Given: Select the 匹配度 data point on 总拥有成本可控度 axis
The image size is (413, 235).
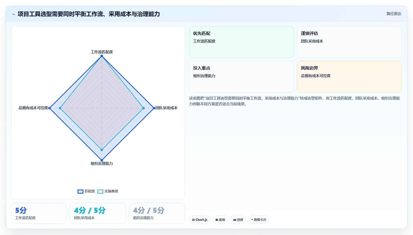Looking at the screenshot, I should tap(49, 108).
